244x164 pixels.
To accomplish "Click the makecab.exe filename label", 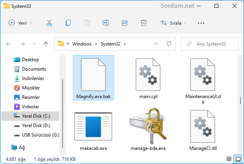I will point(93,148).
